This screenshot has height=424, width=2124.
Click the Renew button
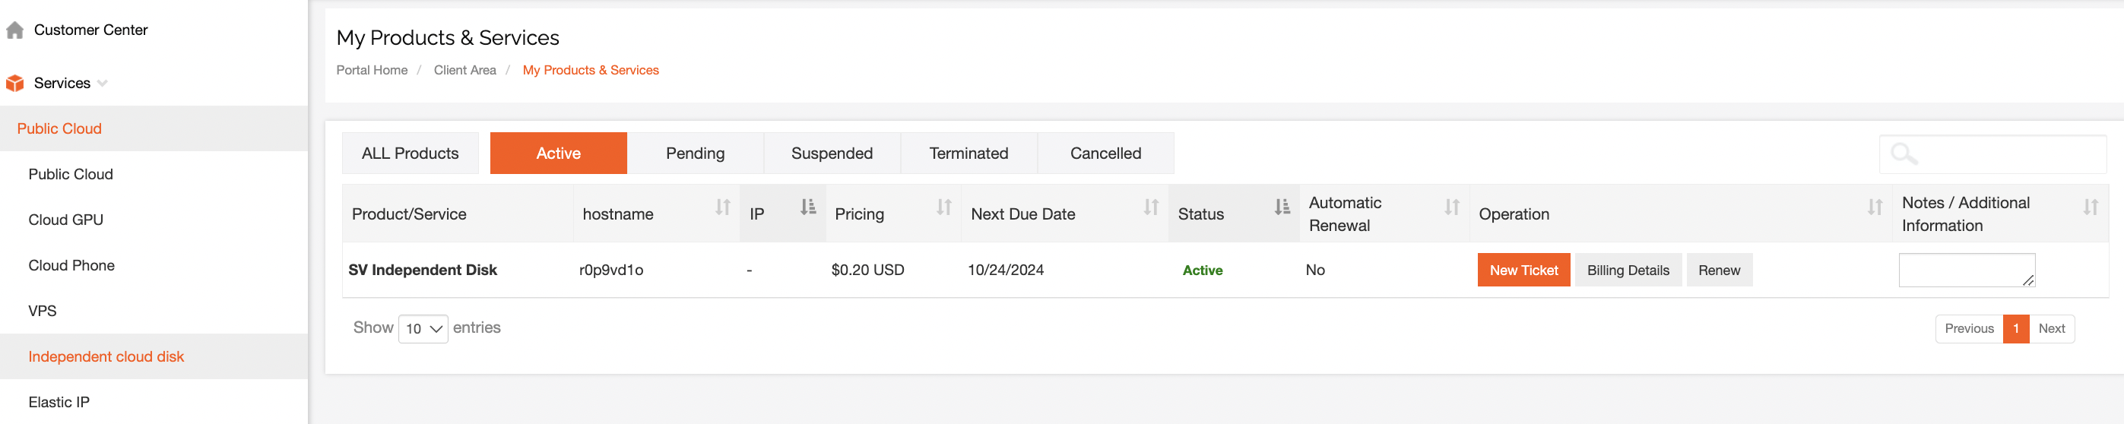coord(1718,271)
